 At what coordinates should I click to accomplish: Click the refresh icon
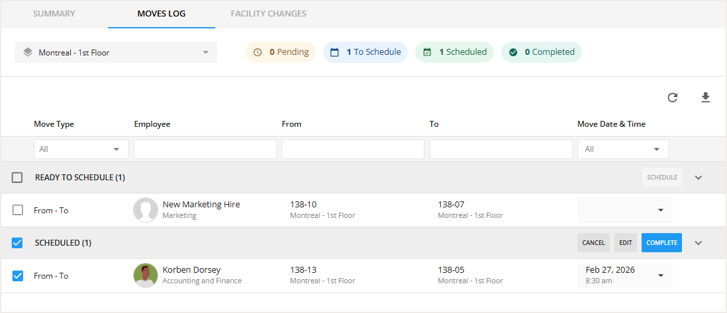pos(673,98)
